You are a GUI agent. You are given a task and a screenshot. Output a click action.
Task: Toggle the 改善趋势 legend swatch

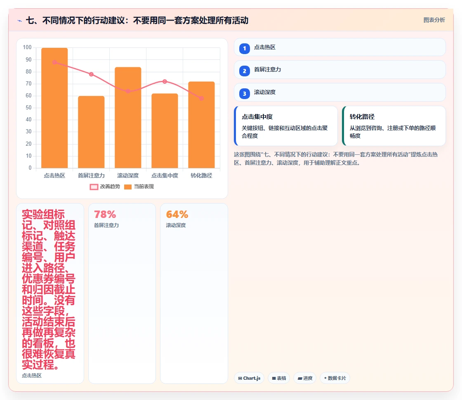(94, 187)
